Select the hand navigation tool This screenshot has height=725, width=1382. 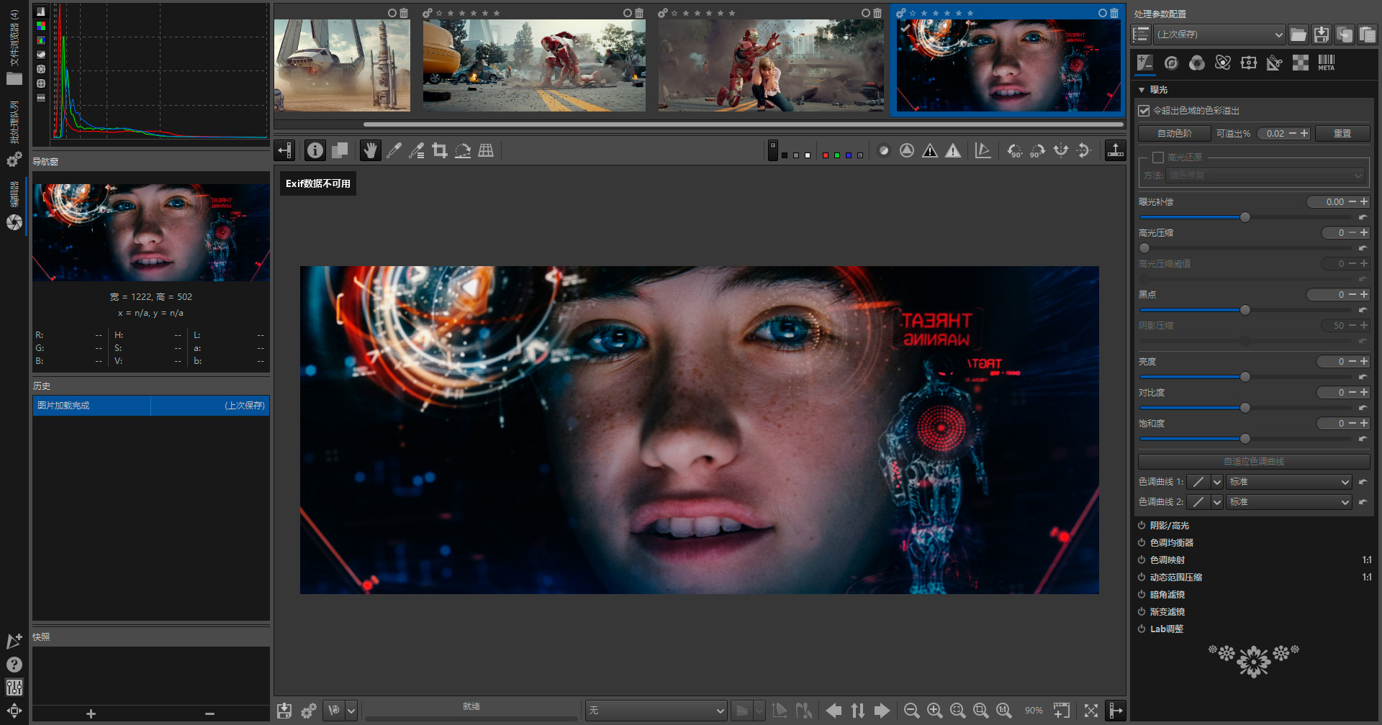[370, 150]
